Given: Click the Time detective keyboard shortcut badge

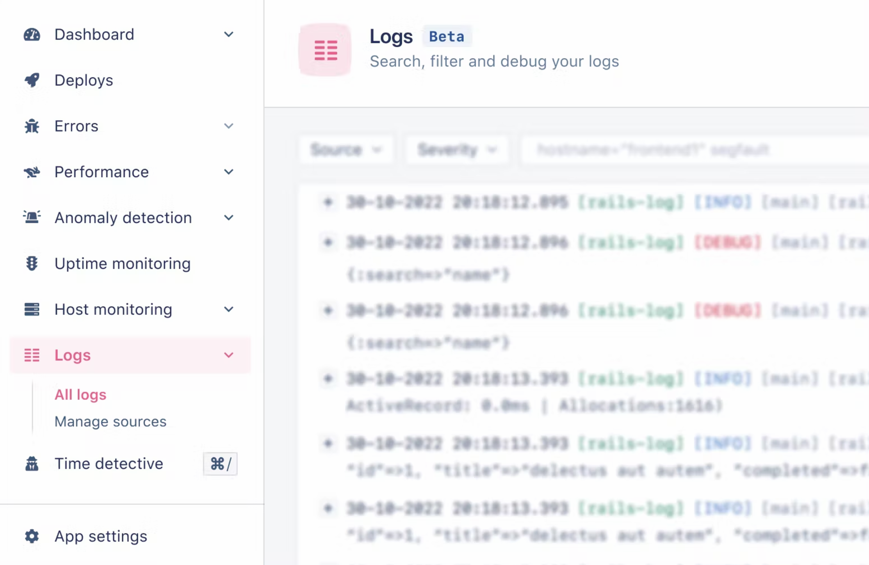Looking at the screenshot, I should pyautogui.click(x=220, y=464).
